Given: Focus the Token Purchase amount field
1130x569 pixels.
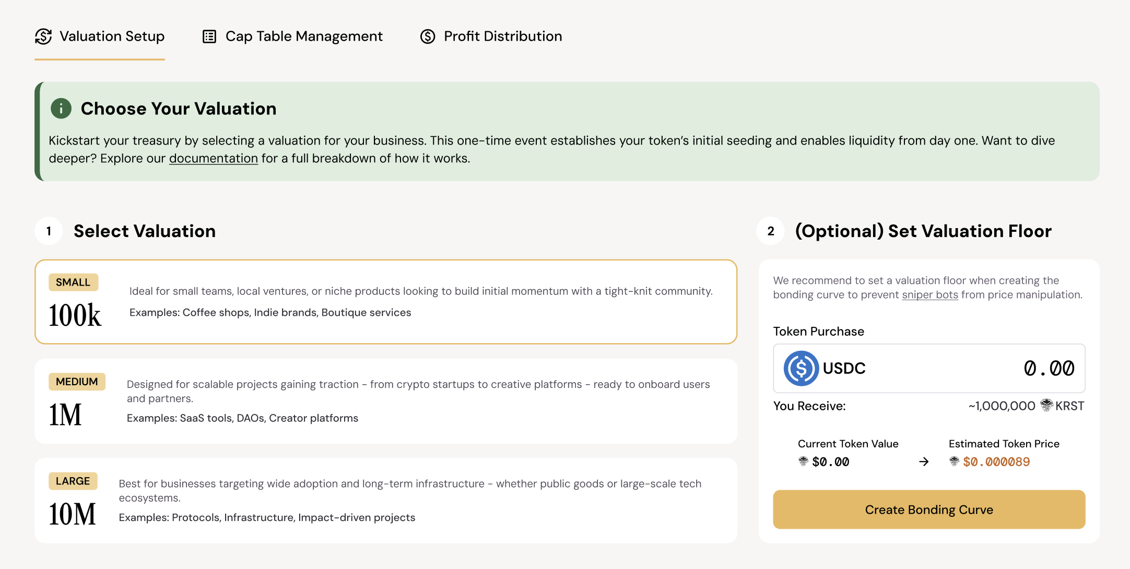Looking at the screenshot, I should pyautogui.click(x=929, y=369).
